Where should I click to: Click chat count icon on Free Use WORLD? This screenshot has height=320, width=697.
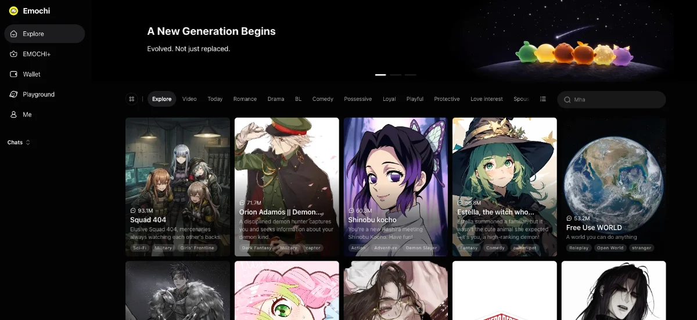pyautogui.click(x=569, y=219)
